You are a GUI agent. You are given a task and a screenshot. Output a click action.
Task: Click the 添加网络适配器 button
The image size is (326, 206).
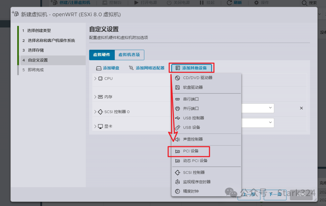coord(147,68)
